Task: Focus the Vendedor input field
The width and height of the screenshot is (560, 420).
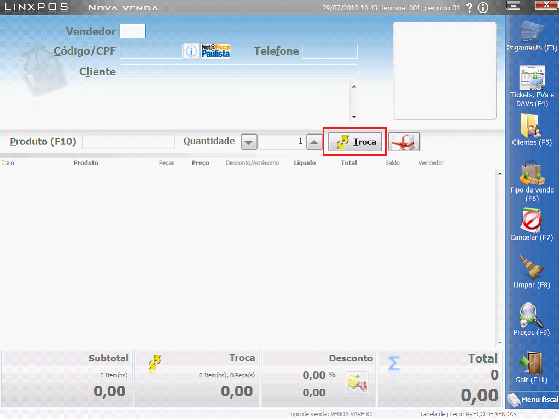Action: click(133, 31)
